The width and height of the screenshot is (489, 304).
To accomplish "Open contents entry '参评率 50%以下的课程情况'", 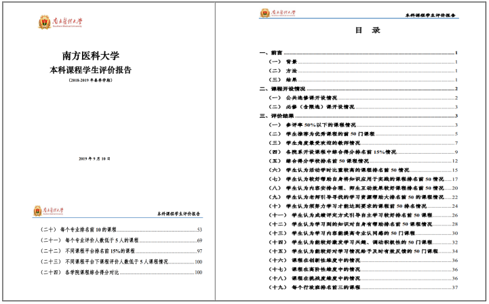I will coord(363,125).
